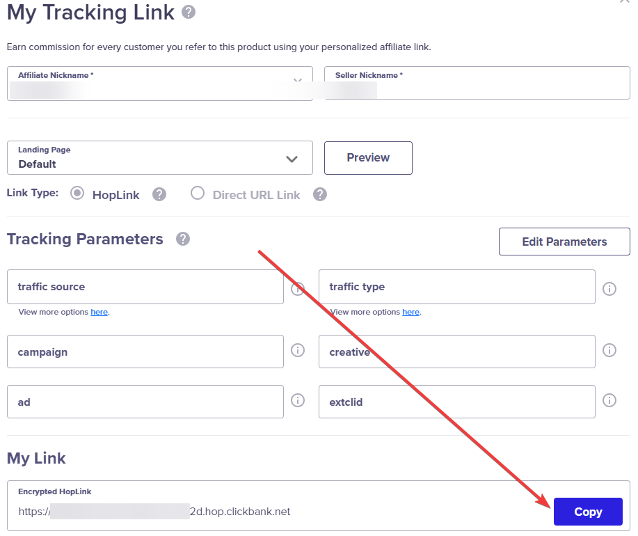Click the campaign parameter field
This screenshot has height=536, width=638.
pyautogui.click(x=145, y=352)
